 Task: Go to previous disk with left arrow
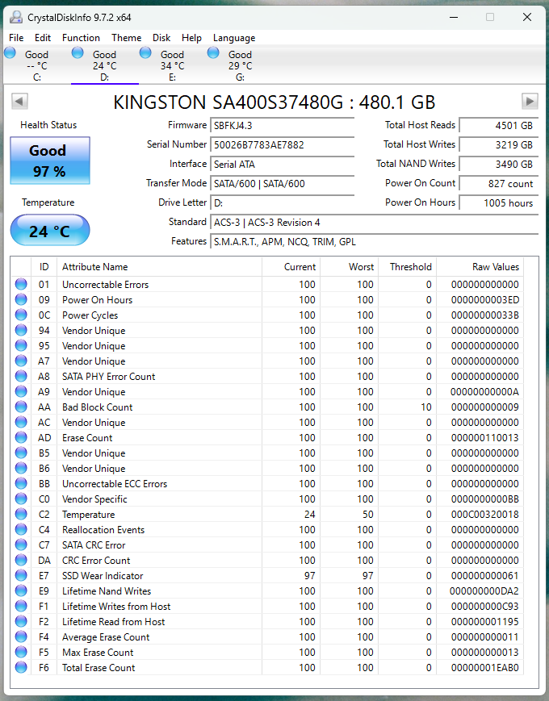click(19, 101)
